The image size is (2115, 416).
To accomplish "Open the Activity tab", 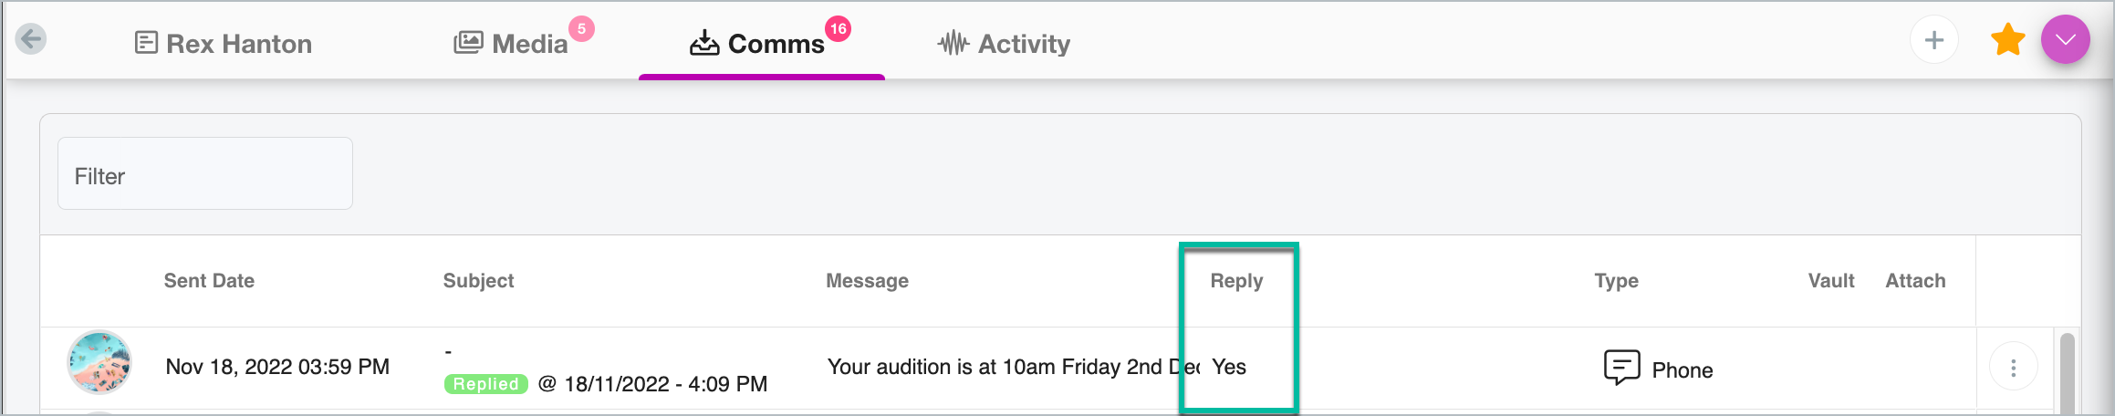I will 1004,43.
